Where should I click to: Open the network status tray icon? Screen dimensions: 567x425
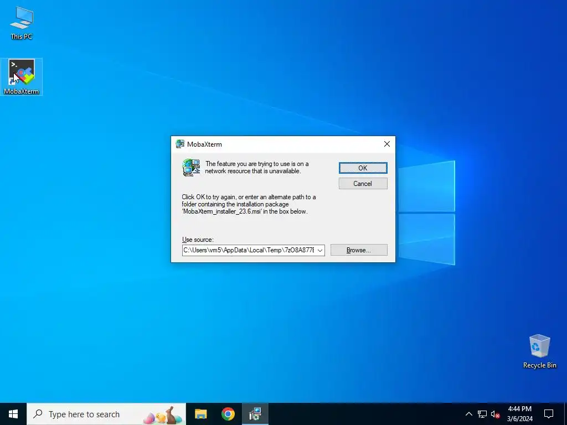point(482,414)
